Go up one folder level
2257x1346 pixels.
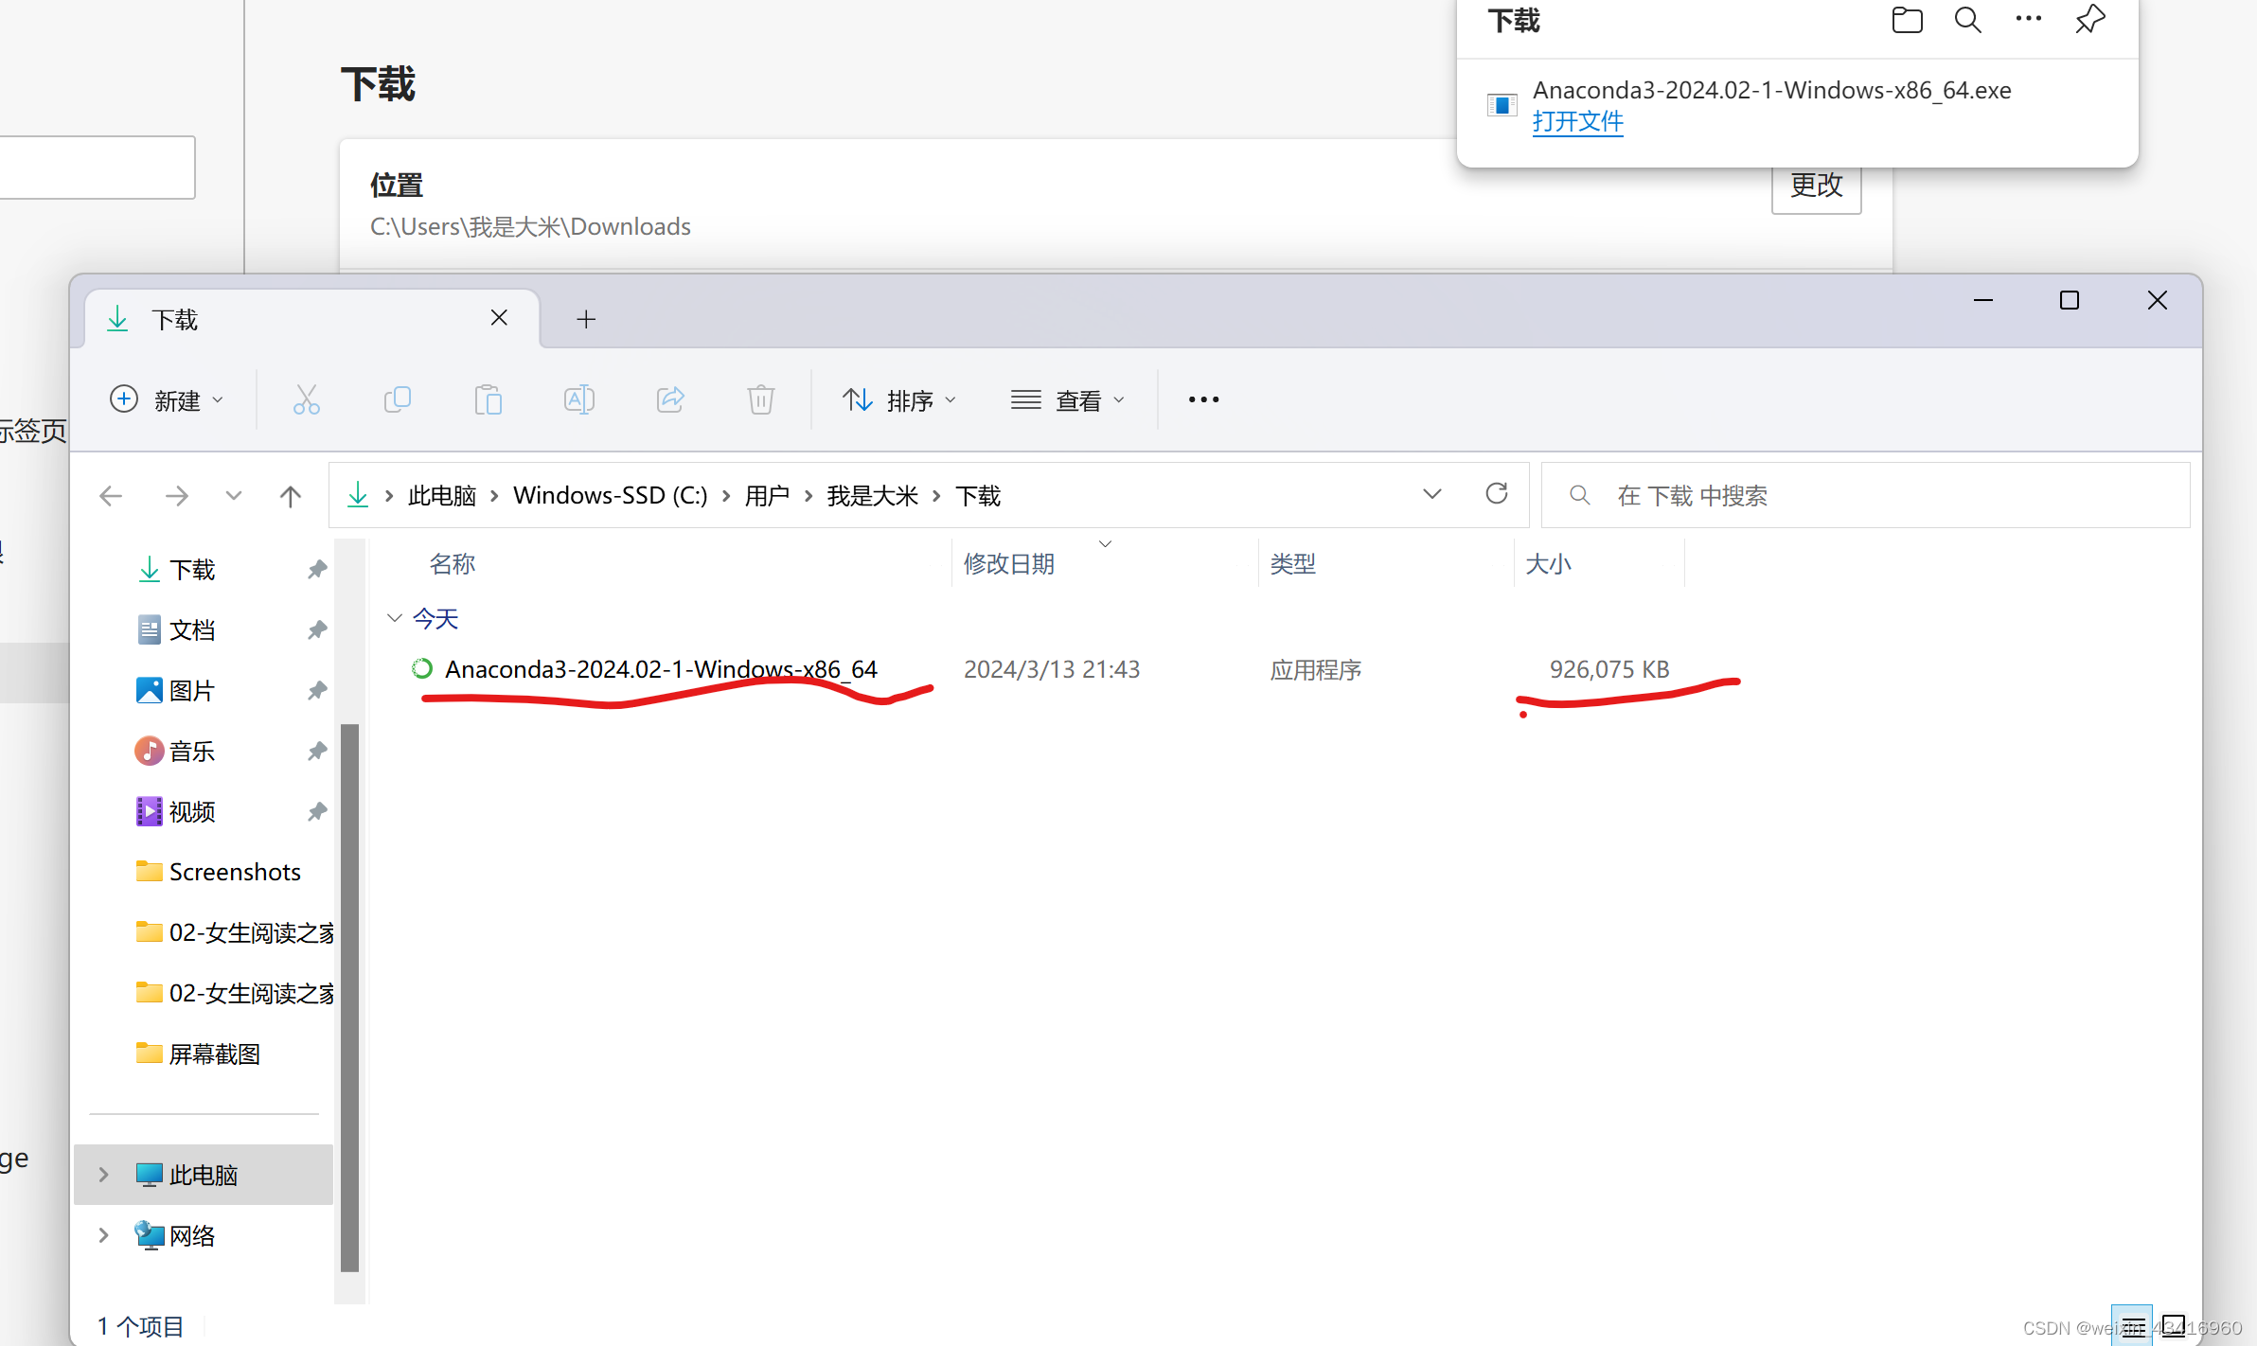pyautogui.click(x=291, y=496)
